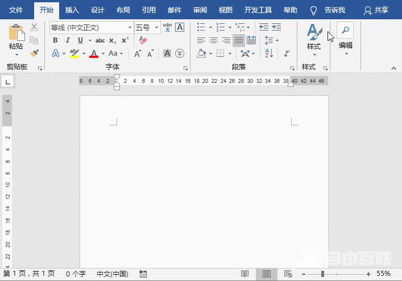Toggle Italic formatting
Screen dimensions: 402x281
coord(68,40)
